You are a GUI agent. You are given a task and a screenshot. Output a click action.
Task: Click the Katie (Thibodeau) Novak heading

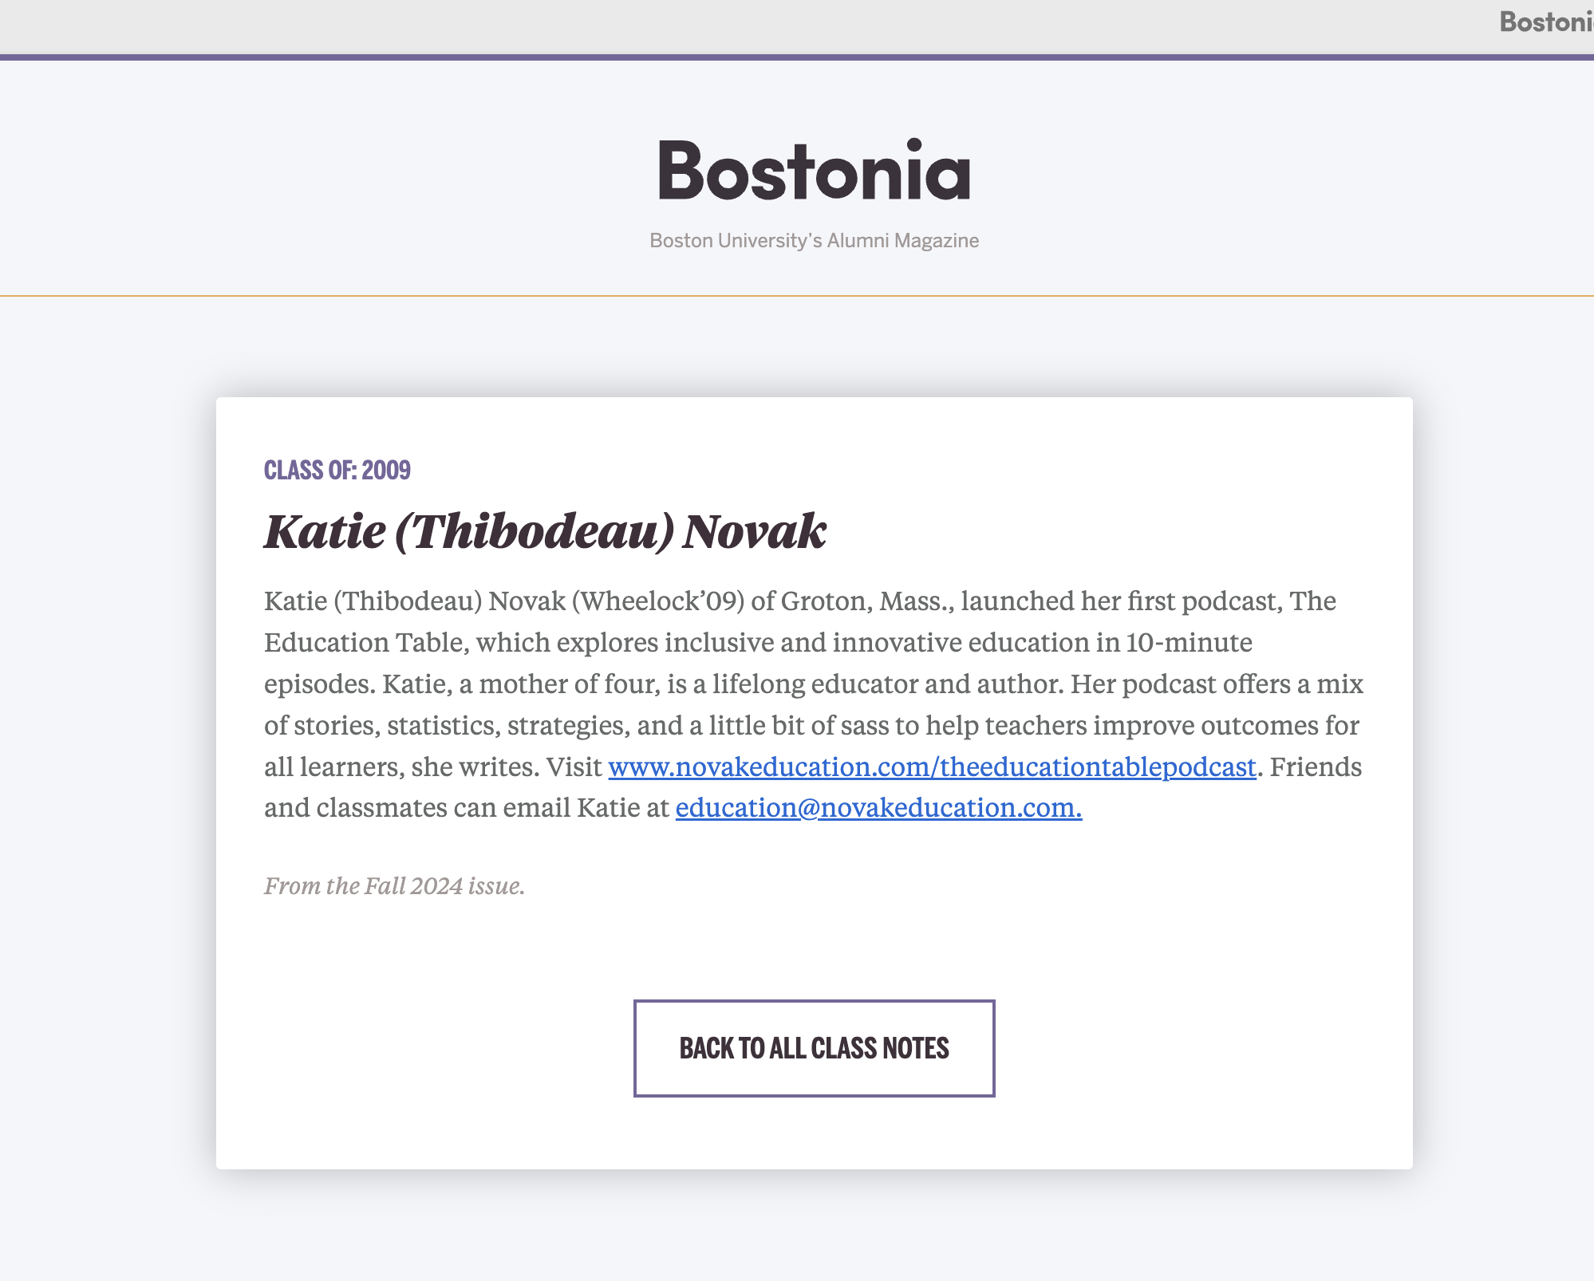(x=545, y=531)
